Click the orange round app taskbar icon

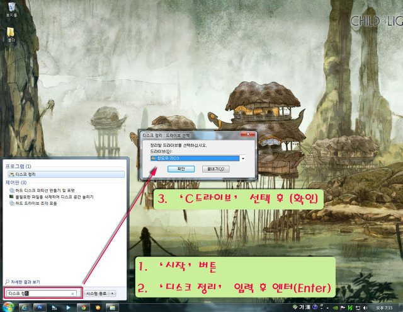[x=98, y=308]
